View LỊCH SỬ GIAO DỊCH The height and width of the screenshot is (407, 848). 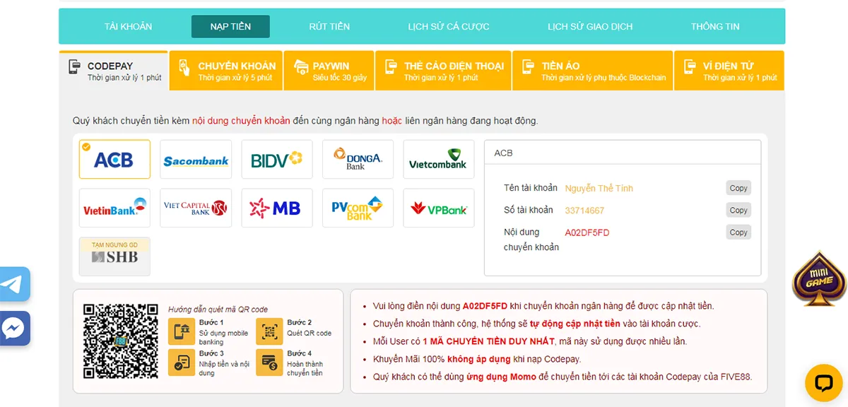[x=590, y=26]
